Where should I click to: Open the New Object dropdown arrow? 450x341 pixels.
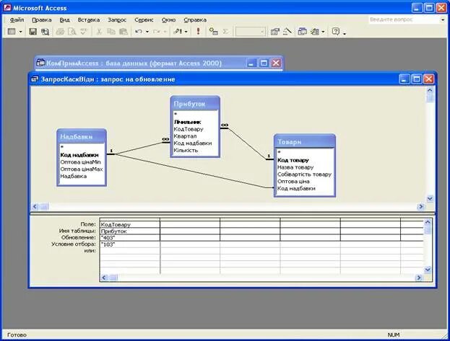coord(323,32)
